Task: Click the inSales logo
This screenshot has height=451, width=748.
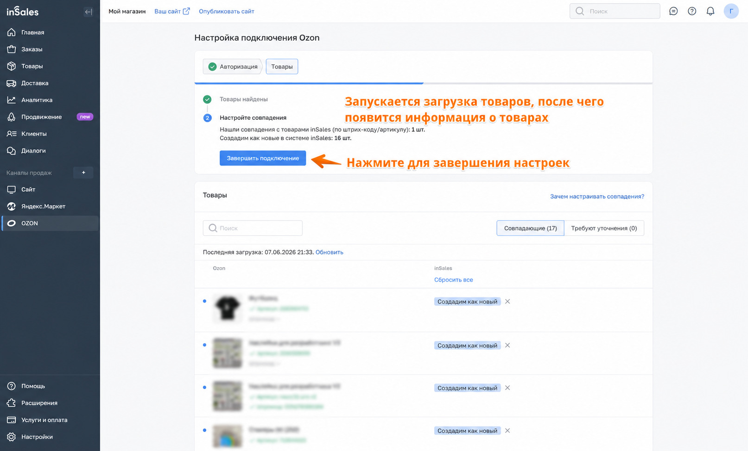Action: 22,12
